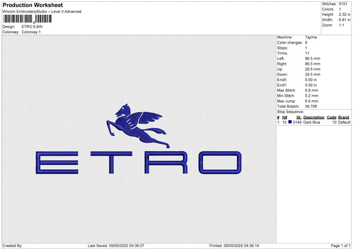Screen dimensions: 353x250
Task: Click the 'Description' column header
Action: (314, 117)
